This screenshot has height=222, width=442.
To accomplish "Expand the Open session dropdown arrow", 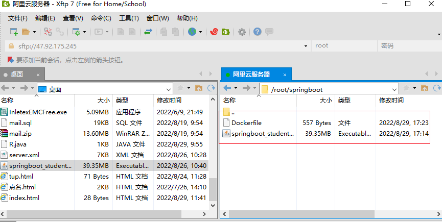I will coord(34,32).
